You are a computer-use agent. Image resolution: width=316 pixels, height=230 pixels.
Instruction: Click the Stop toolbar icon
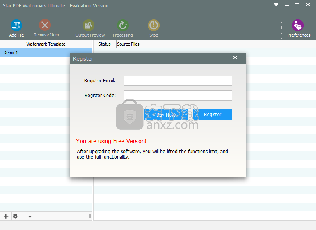coord(154,25)
